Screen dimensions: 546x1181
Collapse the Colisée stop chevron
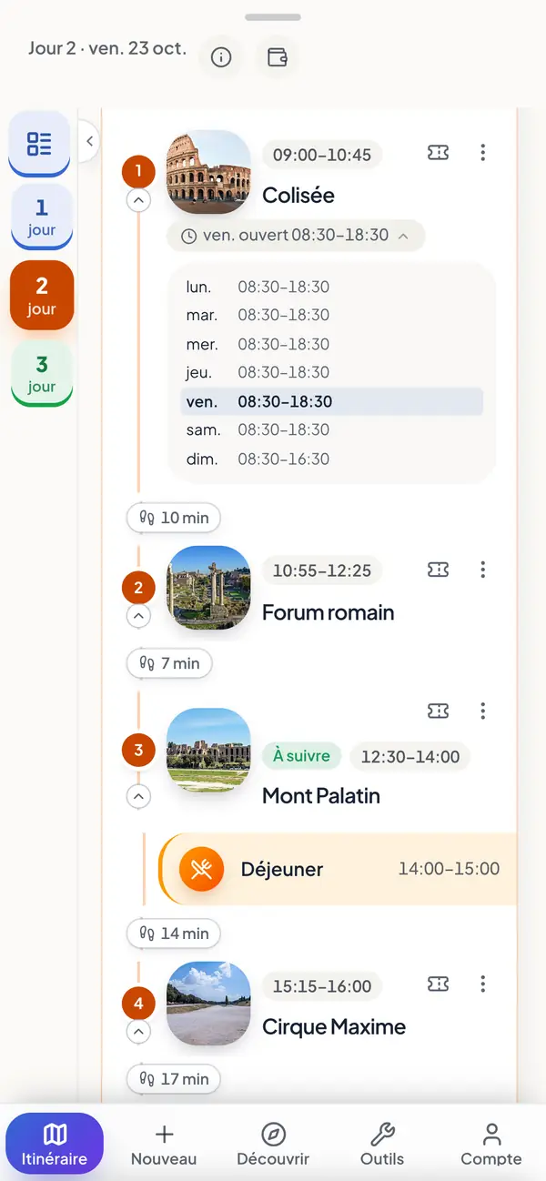coord(138,199)
